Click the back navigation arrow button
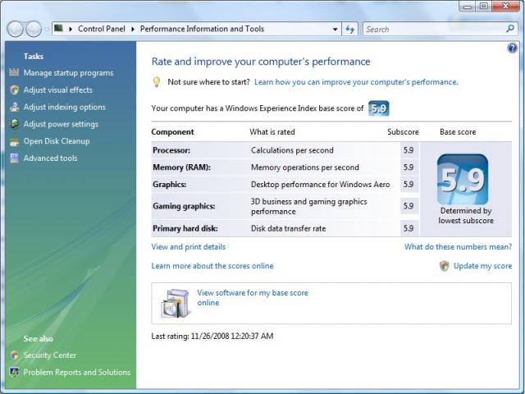Viewport: 525px width, 394px height. coord(15,30)
